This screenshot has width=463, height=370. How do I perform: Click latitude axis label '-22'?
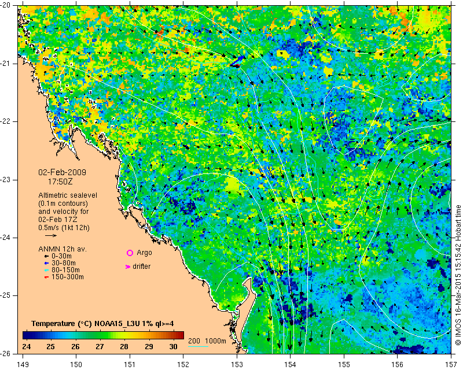click(x=5, y=121)
